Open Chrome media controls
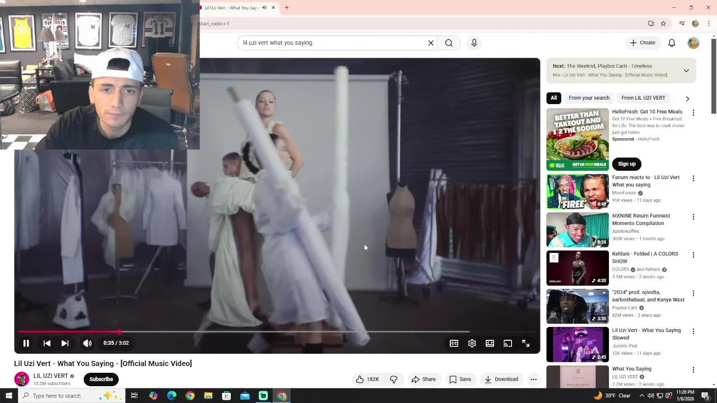Image resolution: width=717 pixels, height=403 pixels. pos(682,24)
